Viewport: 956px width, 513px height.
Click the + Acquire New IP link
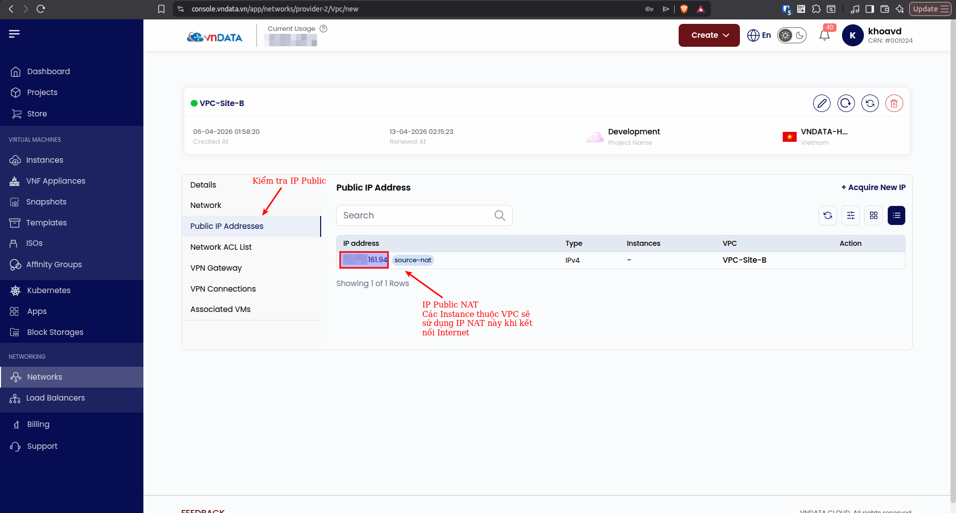click(x=873, y=188)
